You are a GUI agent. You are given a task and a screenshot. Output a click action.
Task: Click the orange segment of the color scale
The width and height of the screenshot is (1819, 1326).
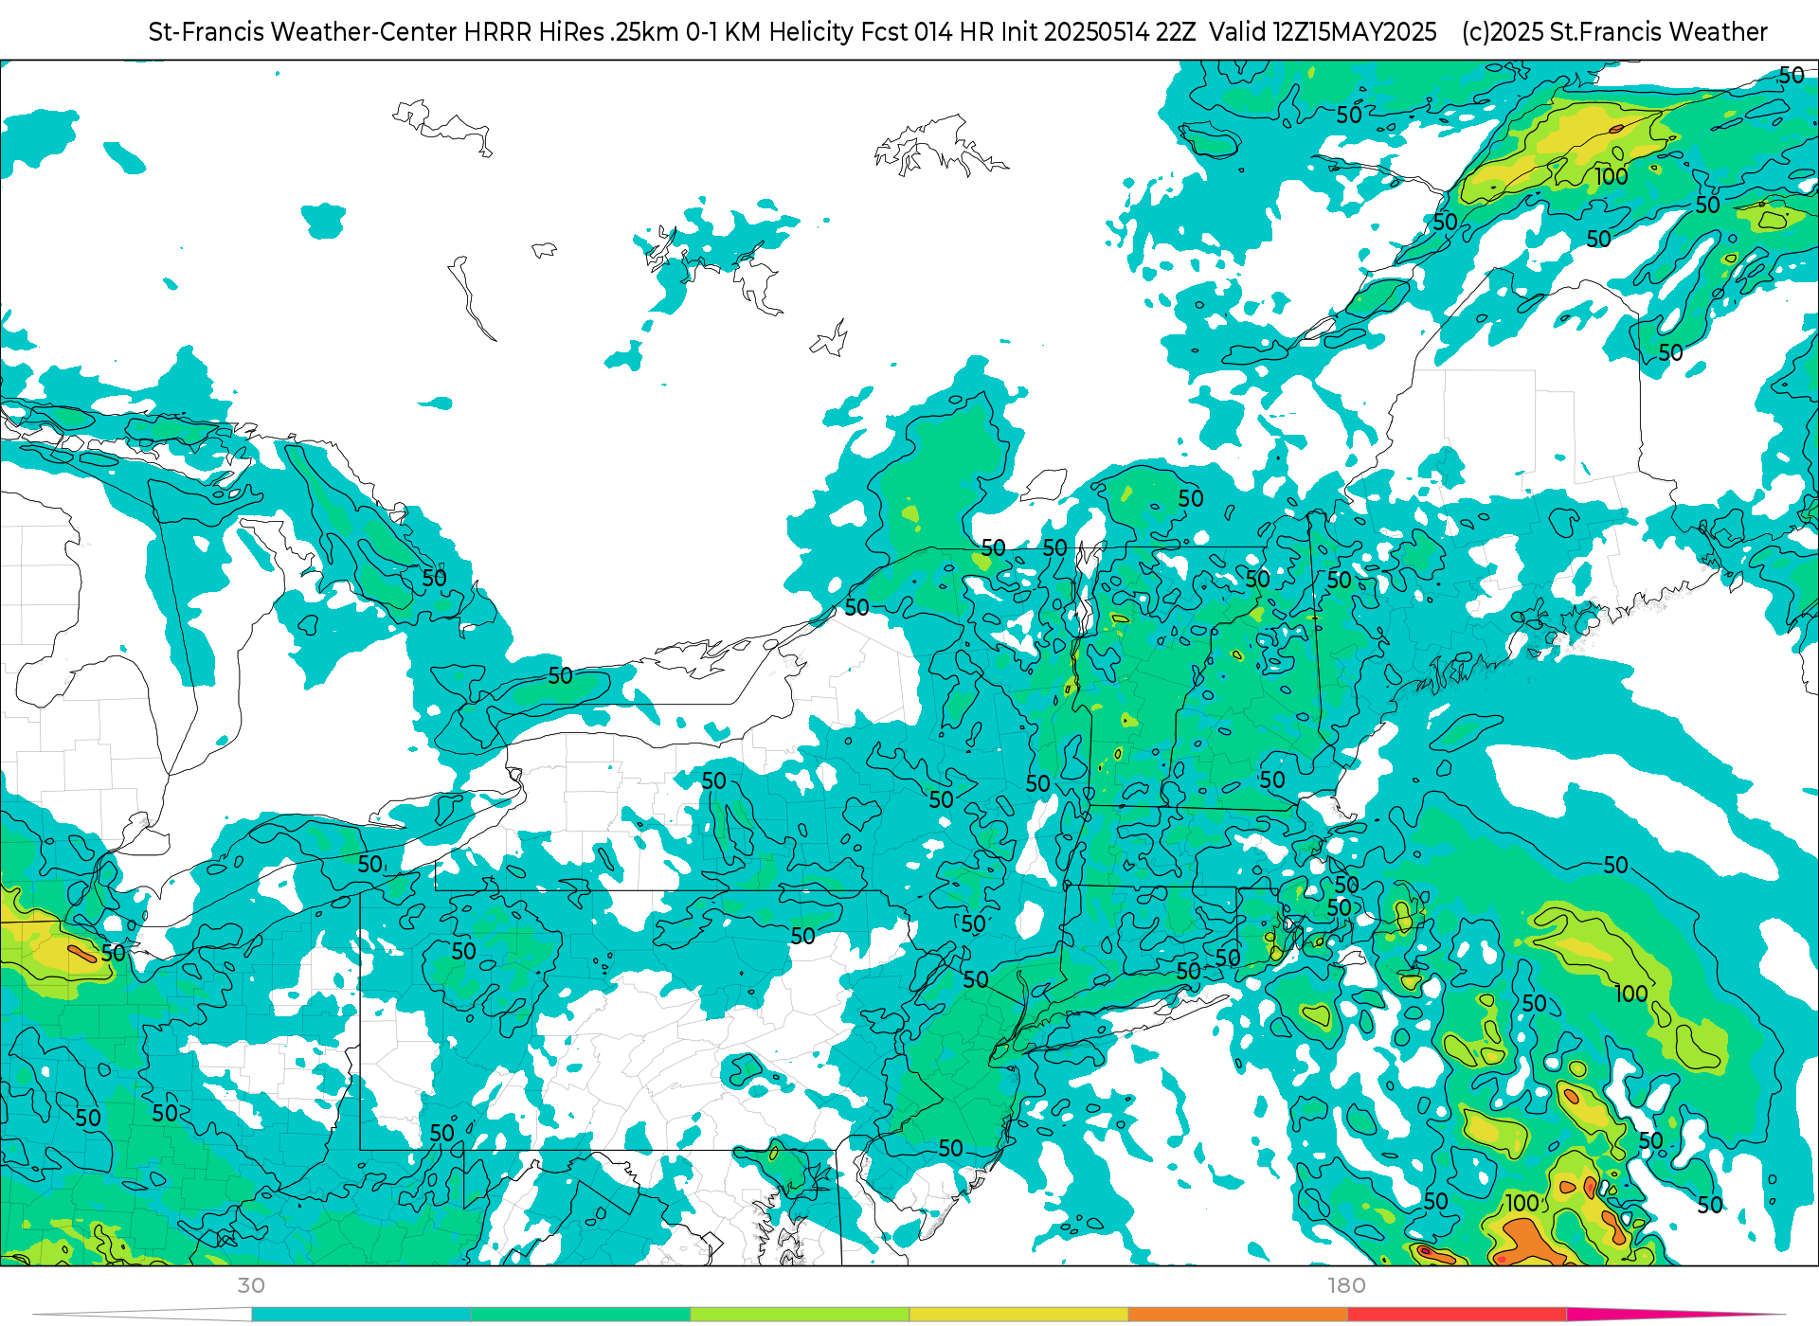point(1238,1315)
